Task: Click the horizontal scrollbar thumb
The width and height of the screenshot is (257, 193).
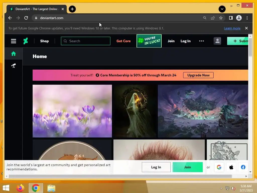Action: [120, 176]
